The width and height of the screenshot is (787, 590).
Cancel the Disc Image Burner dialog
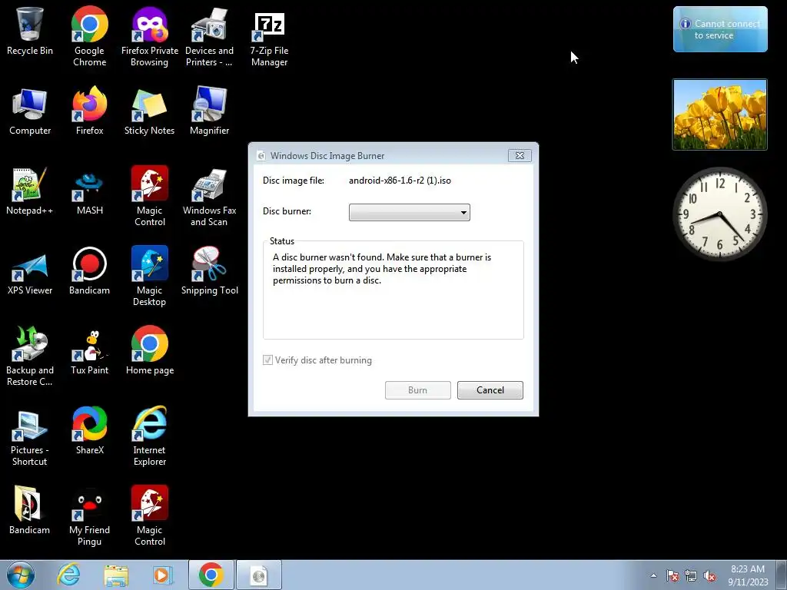point(490,390)
